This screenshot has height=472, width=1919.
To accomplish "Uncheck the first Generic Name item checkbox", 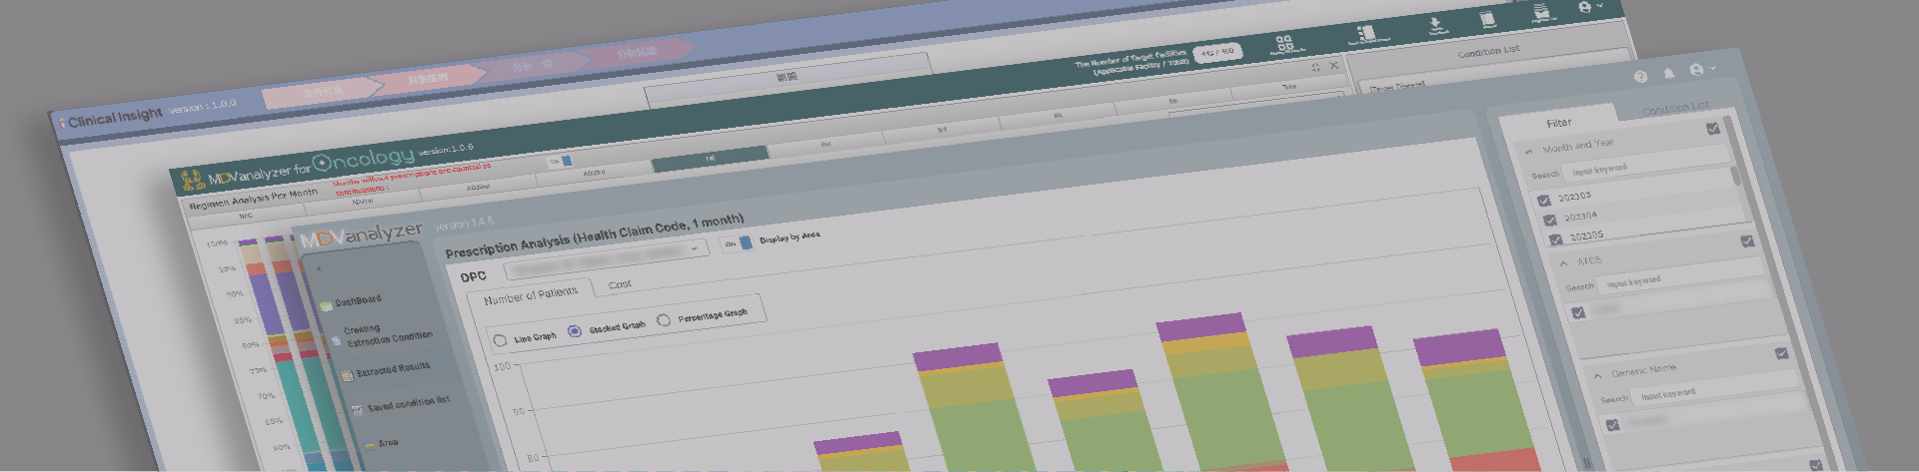I will (x=1612, y=425).
